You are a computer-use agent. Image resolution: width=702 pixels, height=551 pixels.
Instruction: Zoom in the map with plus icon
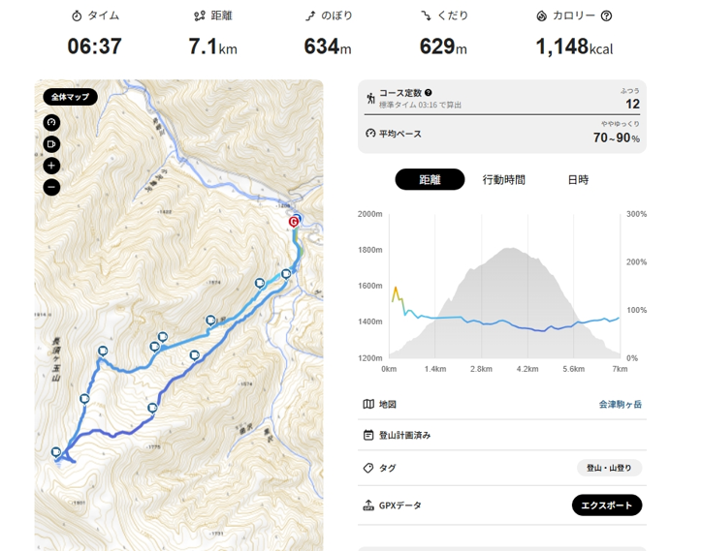51,166
